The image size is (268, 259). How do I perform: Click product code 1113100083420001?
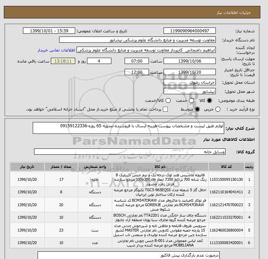pyautogui.click(x=226, y=243)
